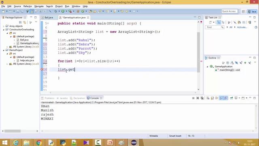
Task: Open the Source menu
Action: click(17, 6)
